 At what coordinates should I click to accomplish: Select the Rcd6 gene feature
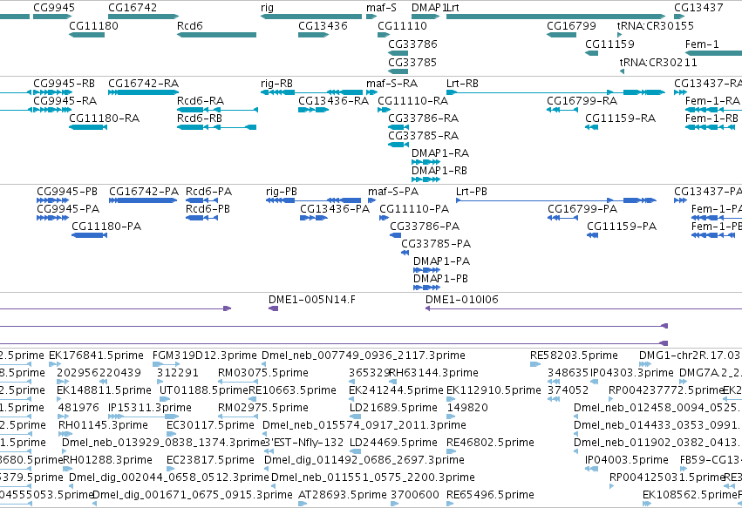217,35
